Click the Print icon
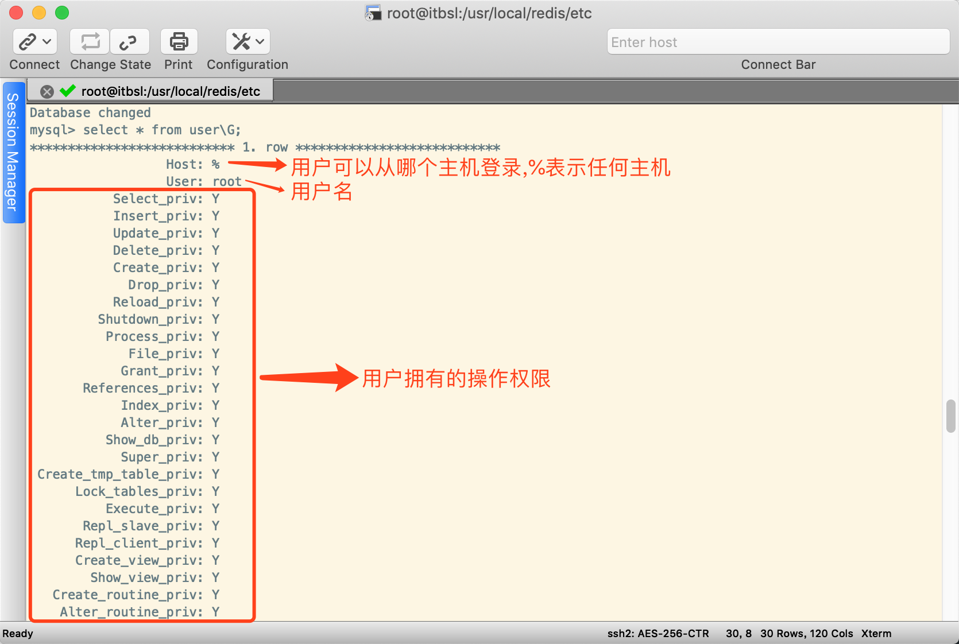The width and height of the screenshot is (959, 644). 178,41
